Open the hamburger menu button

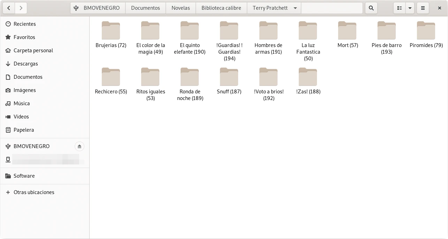[423, 8]
